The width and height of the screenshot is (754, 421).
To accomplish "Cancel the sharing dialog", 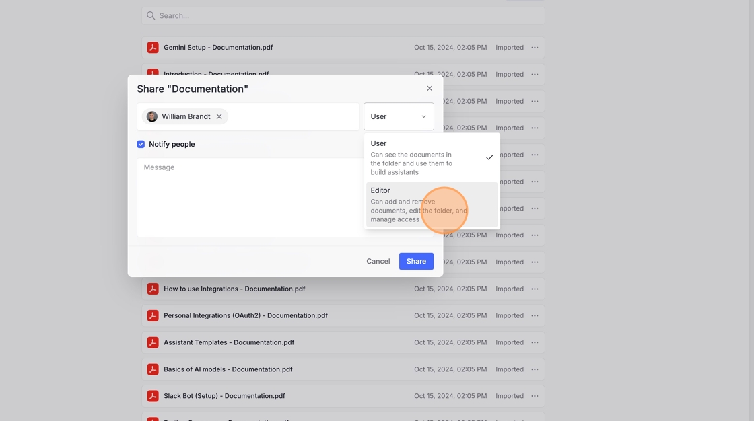I will tap(378, 261).
